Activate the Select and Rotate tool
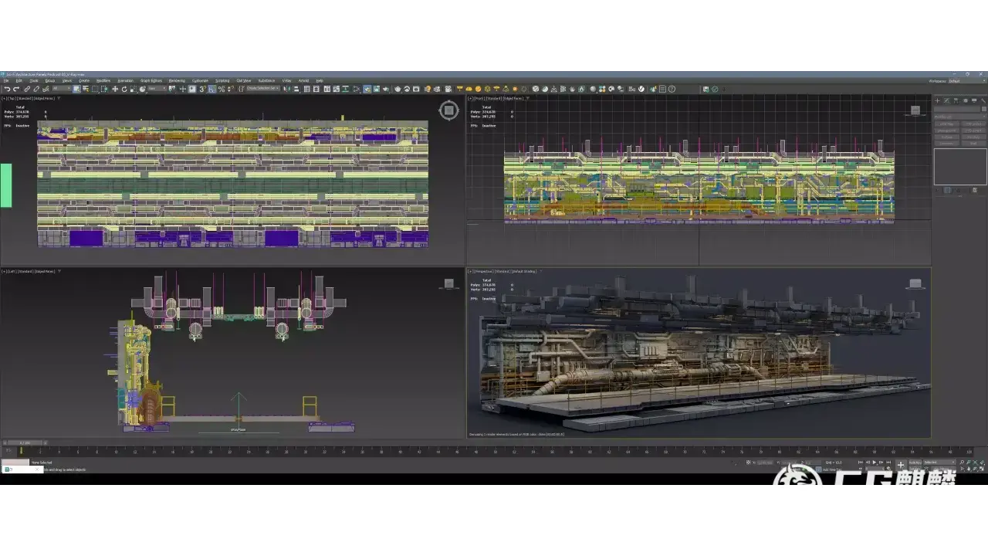988x556 pixels. [124, 90]
